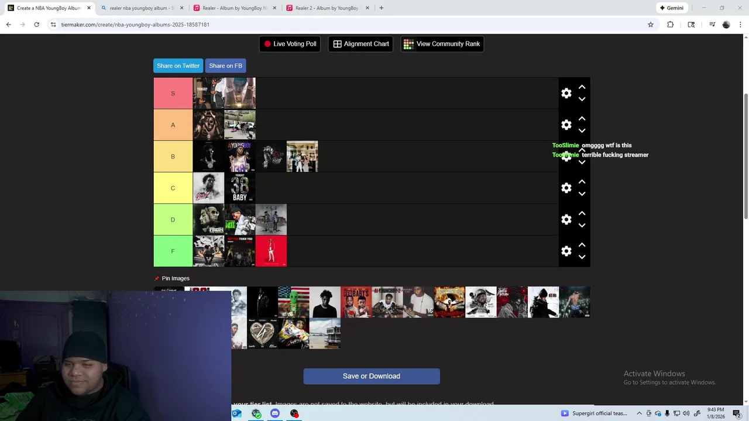Image resolution: width=749 pixels, height=421 pixels.
Task: Select the AI YoungBoy album in B tier
Action: click(x=240, y=157)
